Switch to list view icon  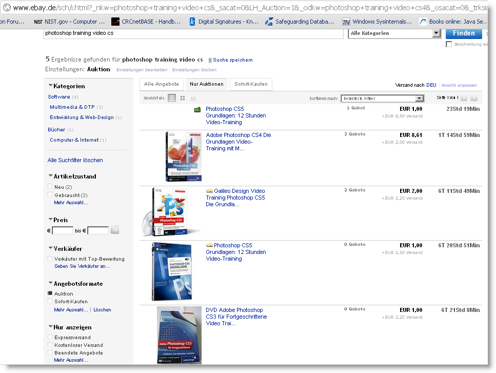pos(172,98)
